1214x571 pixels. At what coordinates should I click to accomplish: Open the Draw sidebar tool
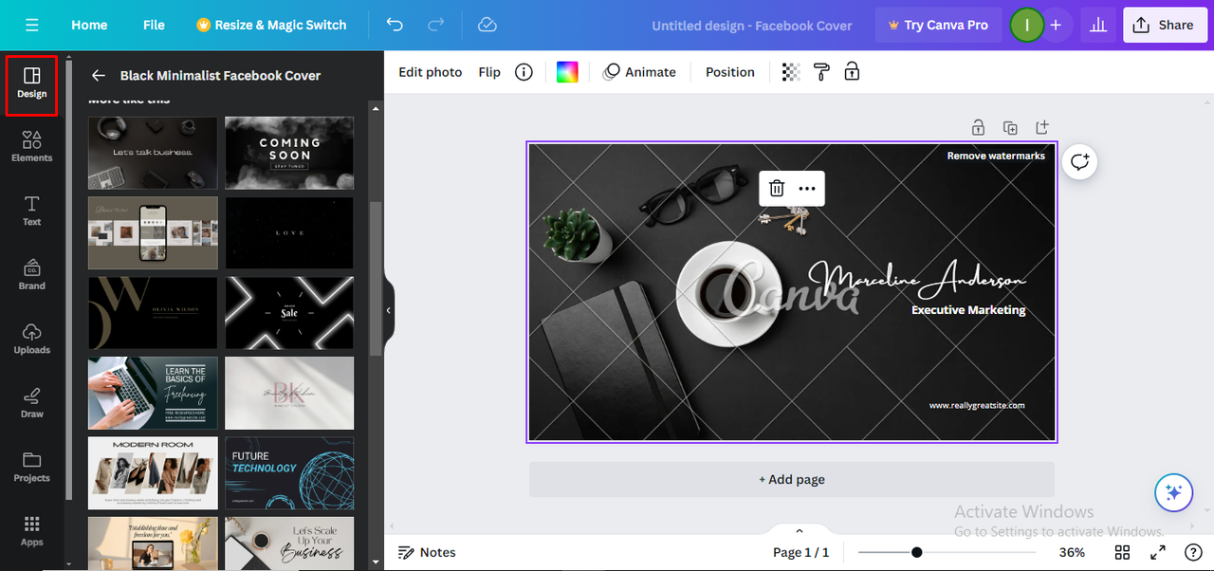[31, 402]
